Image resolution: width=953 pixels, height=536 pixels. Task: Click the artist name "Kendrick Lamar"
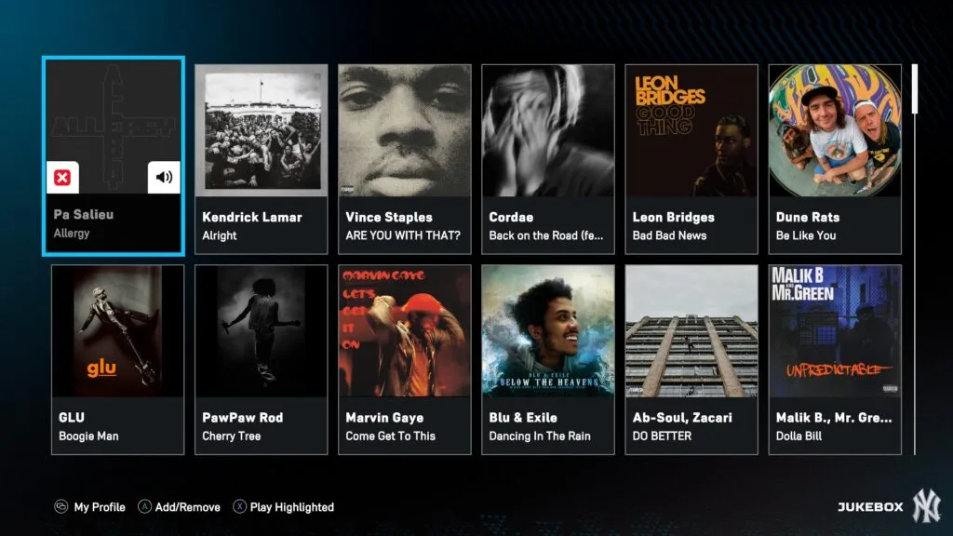point(252,217)
